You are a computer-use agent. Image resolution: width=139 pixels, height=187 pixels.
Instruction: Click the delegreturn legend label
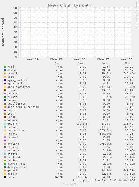click(17, 167)
